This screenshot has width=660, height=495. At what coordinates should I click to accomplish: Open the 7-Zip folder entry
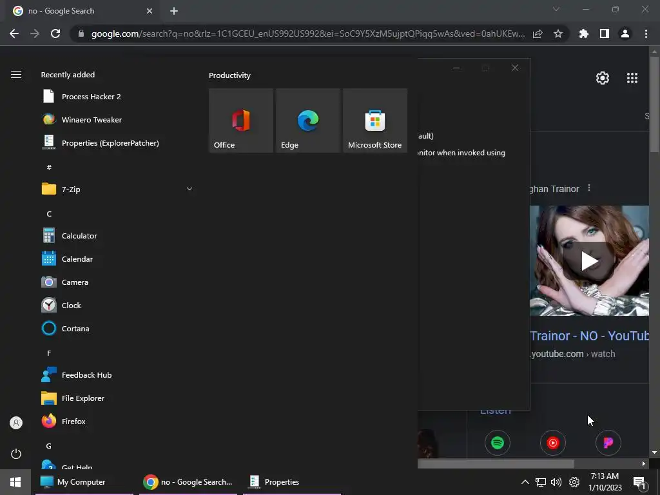click(118, 189)
